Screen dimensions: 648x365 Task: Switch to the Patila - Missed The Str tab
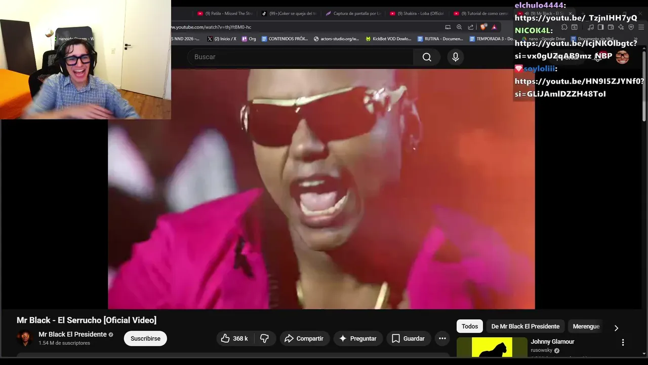pos(225,14)
